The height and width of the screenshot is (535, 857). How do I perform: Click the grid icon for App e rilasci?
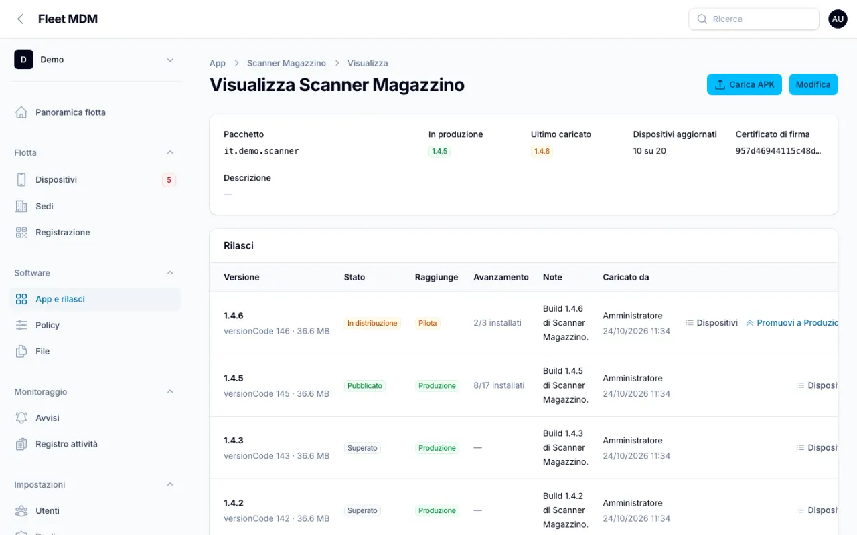click(x=21, y=299)
